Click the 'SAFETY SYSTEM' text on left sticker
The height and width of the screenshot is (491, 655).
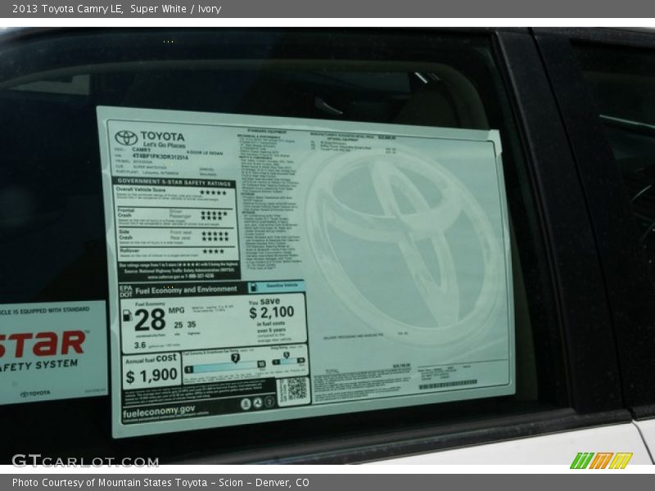[38, 365]
